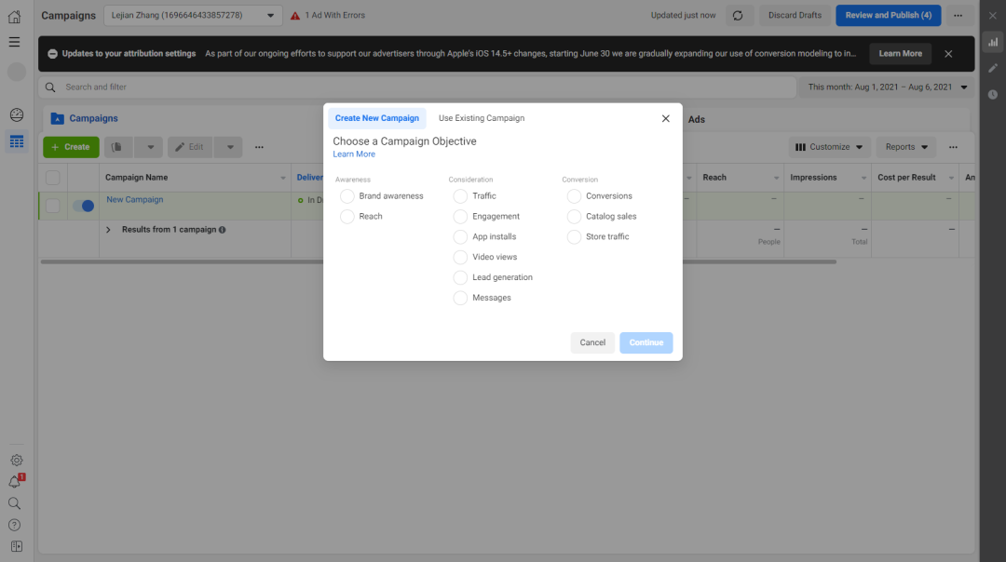This screenshot has width=1006, height=562.
Task: Close the right rail panel X icon
Action: (993, 16)
